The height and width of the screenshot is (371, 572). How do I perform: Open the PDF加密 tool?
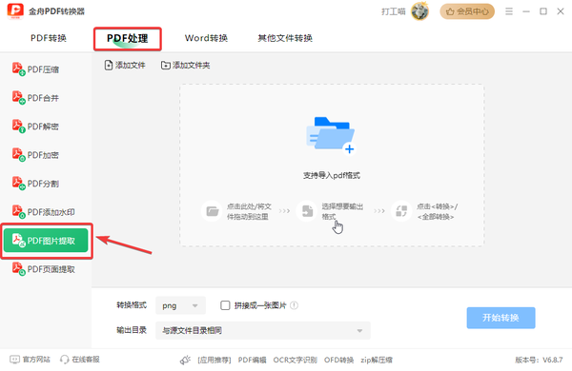click(x=36, y=155)
